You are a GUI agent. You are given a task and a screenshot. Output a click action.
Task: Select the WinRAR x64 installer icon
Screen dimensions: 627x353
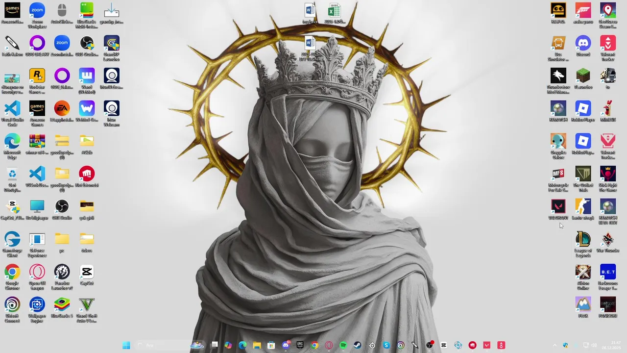(x=37, y=144)
